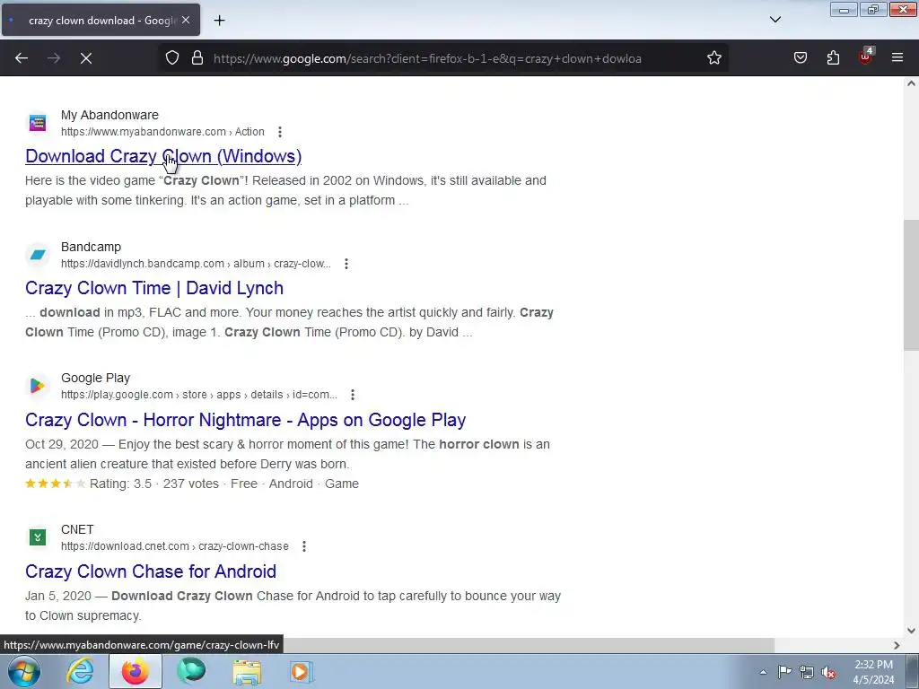This screenshot has width=919, height=689.
Task: Show hidden system tray icons
Action: [x=763, y=672]
